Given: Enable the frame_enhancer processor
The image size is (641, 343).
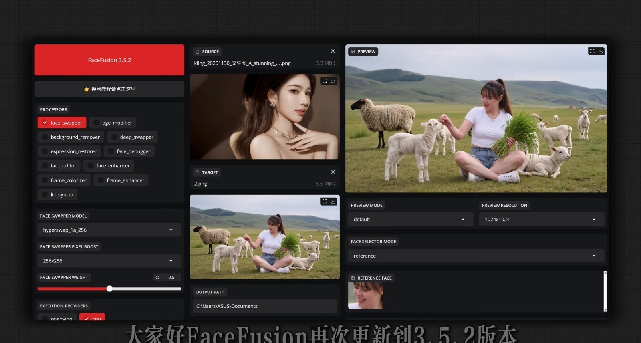Looking at the screenshot, I should [121, 180].
